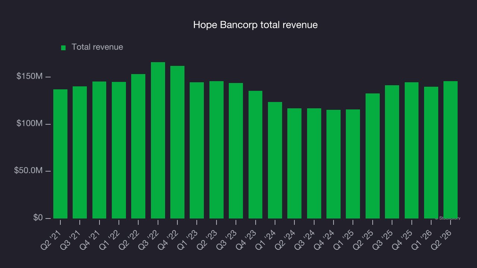Select the Q3 '25 revenue bar

tap(392, 152)
